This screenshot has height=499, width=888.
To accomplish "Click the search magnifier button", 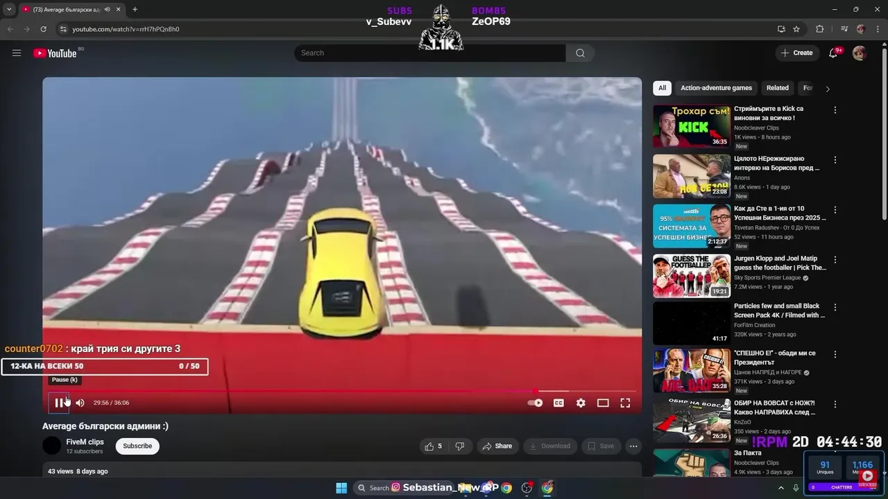I will click(x=580, y=53).
